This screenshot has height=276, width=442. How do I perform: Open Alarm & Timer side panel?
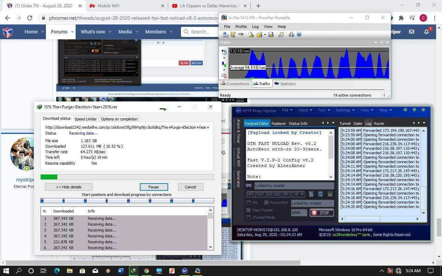238,131
